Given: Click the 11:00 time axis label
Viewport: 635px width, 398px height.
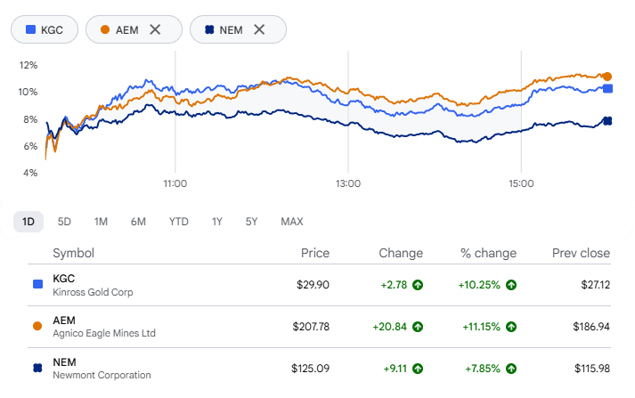Looking at the screenshot, I should [x=175, y=183].
